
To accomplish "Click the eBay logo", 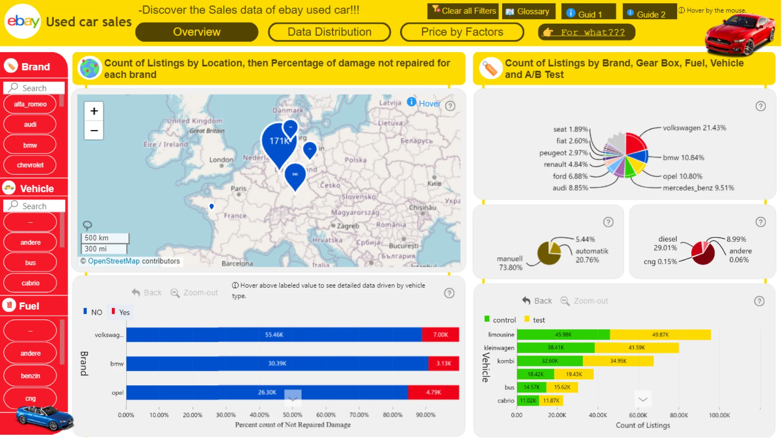I will tap(23, 21).
